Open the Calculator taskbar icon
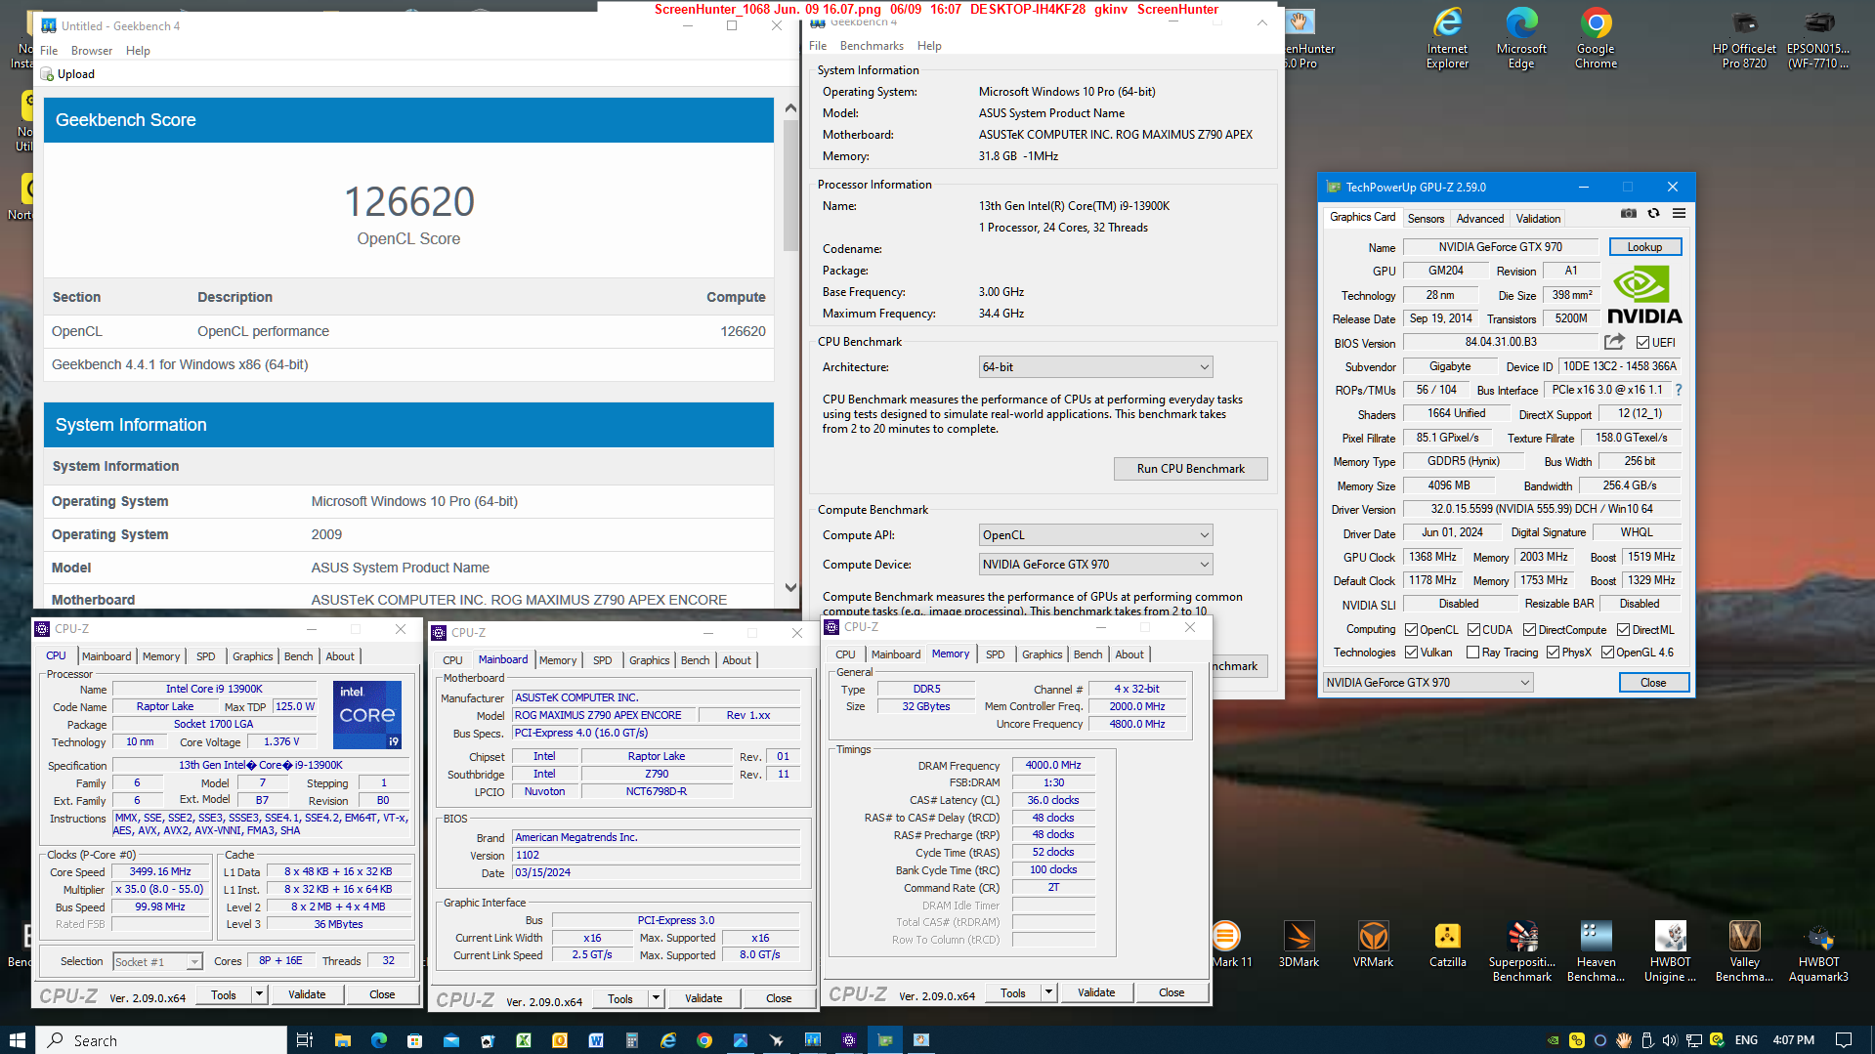The height and width of the screenshot is (1054, 1875). pos(632,1040)
